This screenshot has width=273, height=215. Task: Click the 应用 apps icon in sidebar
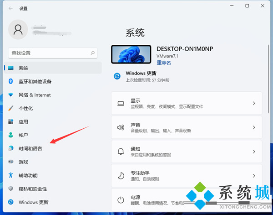coord(10,121)
